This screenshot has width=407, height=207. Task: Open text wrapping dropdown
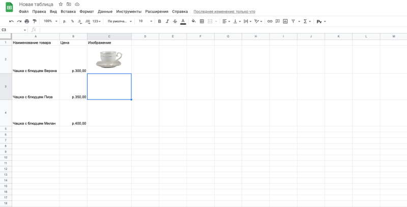pyautogui.click(x=247, y=21)
